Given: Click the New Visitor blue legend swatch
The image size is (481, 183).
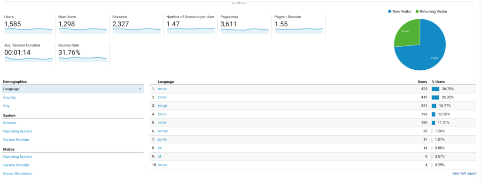Looking at the screenshot, I should tap(389, 11).
